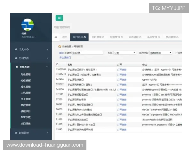Toggle the green hamburger menu button
The image size is (192, 153).
click(59, 18)
